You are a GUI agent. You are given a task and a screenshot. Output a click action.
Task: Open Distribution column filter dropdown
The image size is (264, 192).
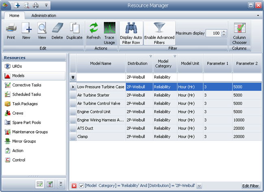click(x=150, y=56)
